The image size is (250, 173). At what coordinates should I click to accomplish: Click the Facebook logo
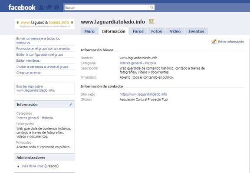coord(22,7)
